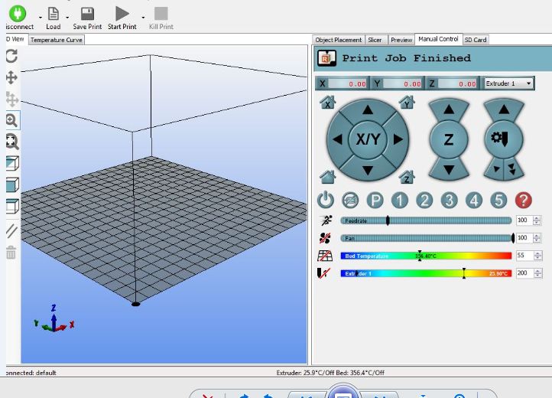Viewport: 552px width, 398px height.
Task: Toggle extruder heater on/off icon
Action: (324, 273)
